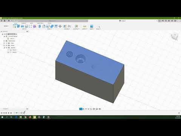Switch to the Tools tab
This screenshot has height=136, width=181.
pos(49,23)
